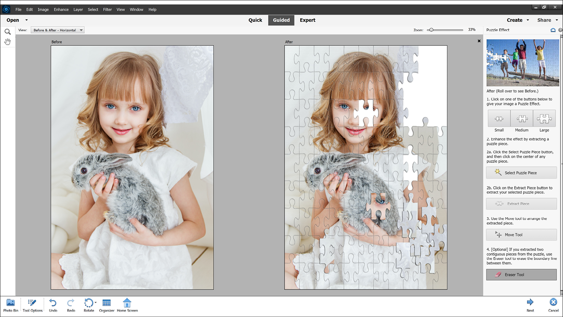Switch to the Expert tab
Viewport: 563px width, 317px height.
[x=307, y=20]
